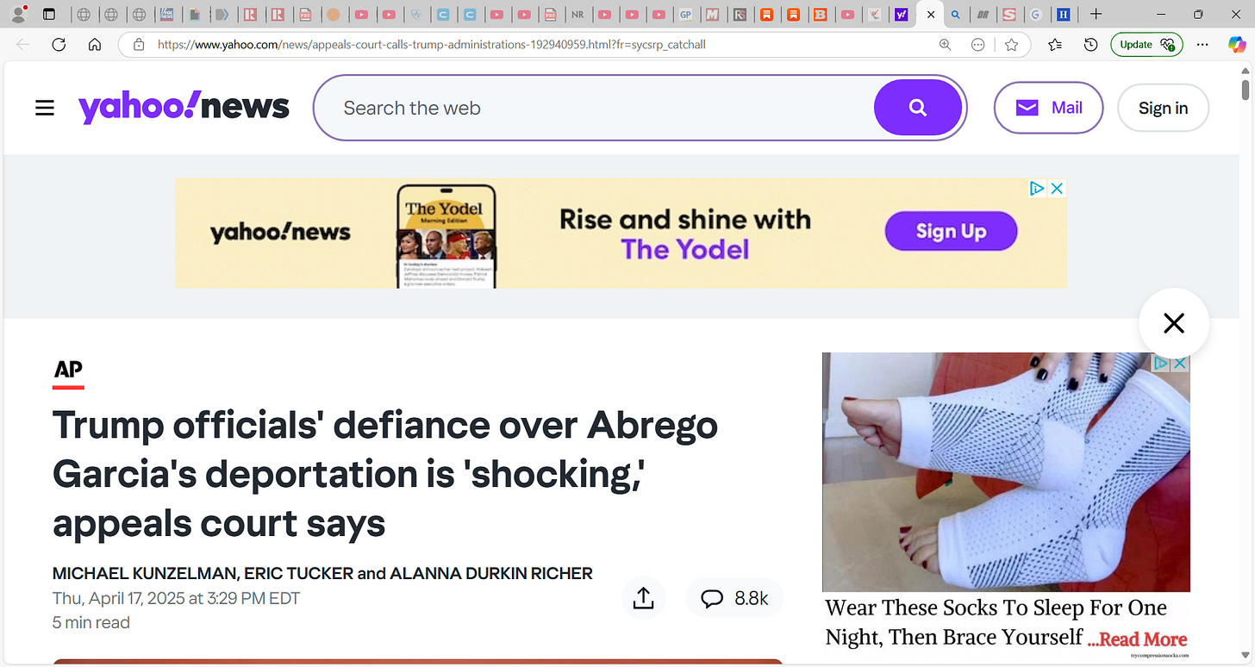Open Edge Settings and more menu
This screenshot has height=667, width=1255.
pos(1203,45)
